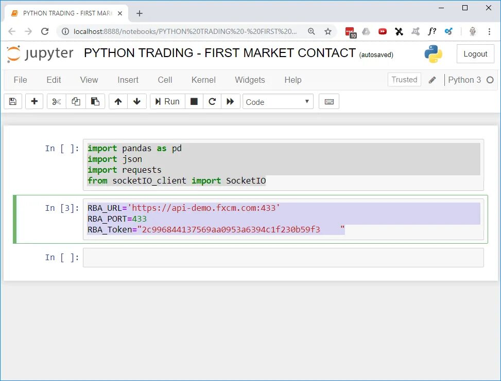Open the command palette keyboard icon

point(329,101)
